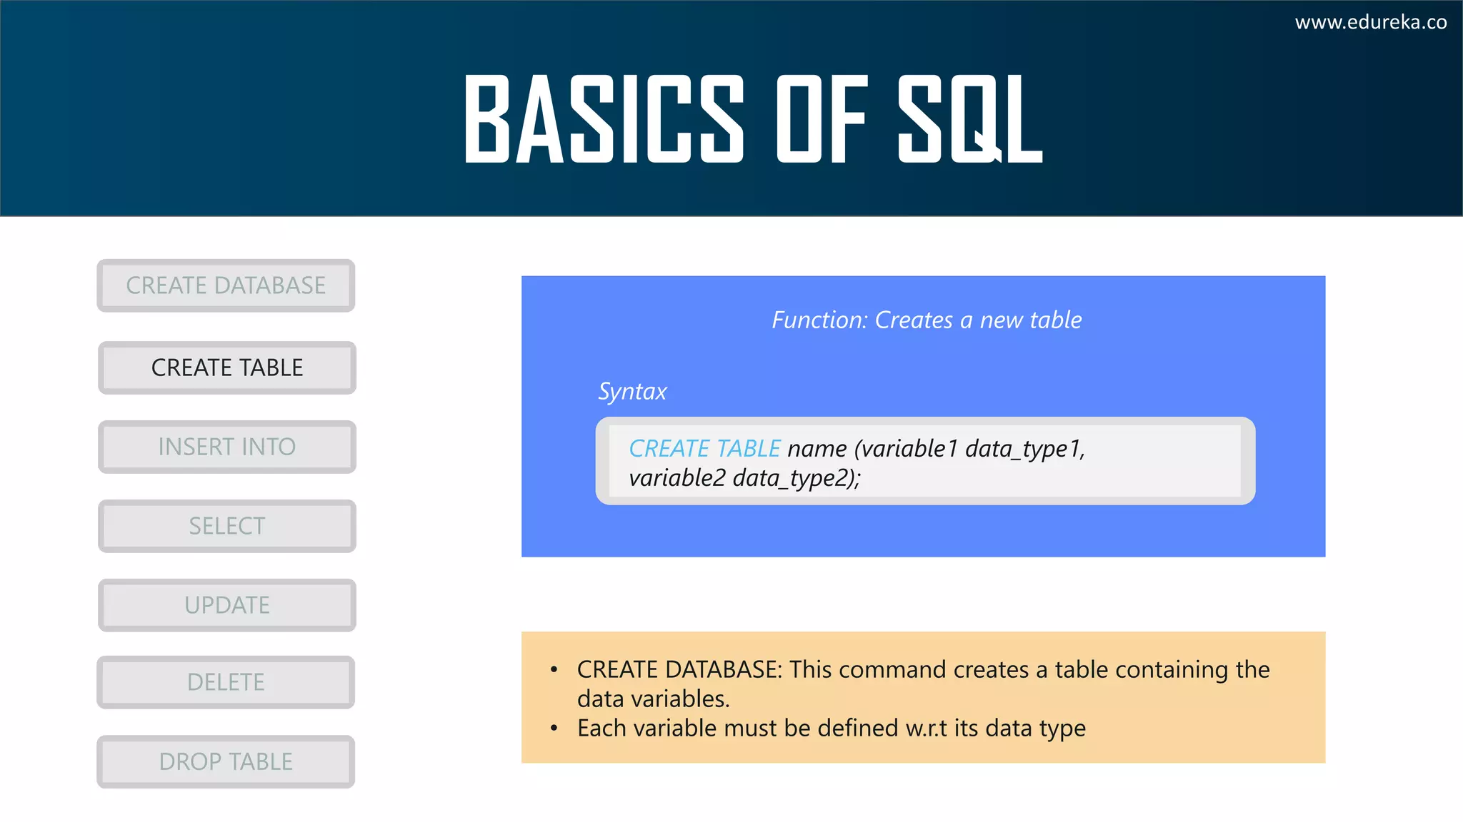Click the 'Function: Creates a new table' text
This screenshot has width=1463, height=822.
coord(927,320)
